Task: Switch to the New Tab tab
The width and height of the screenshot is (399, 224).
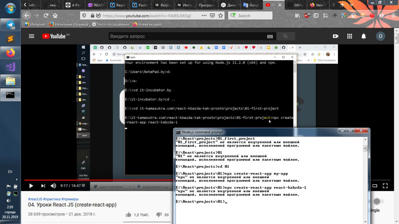Action: coord(317,5)
